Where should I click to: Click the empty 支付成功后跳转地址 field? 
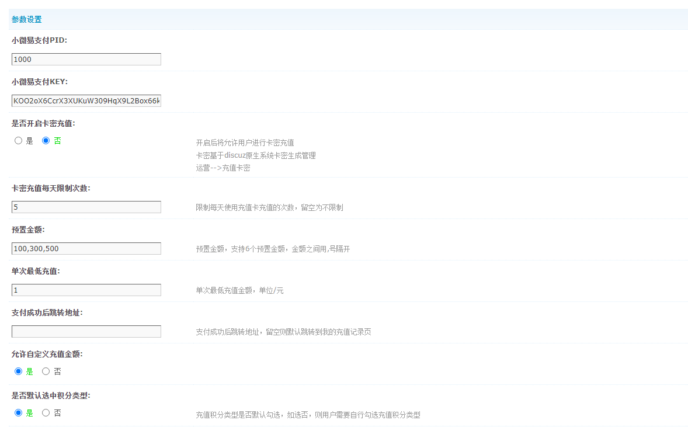86,332
